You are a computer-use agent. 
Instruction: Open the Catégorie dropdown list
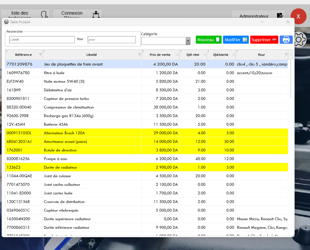tap(188, 41)
